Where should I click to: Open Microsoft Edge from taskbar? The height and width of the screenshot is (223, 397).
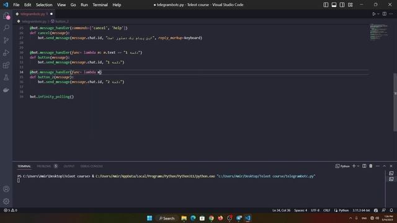(x=193, y=218)
